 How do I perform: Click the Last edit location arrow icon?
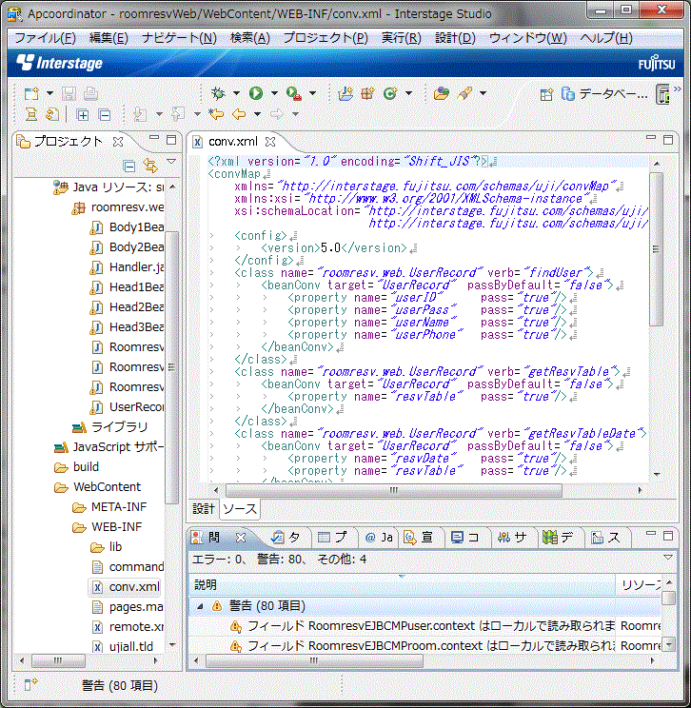(x=216, y=114)
